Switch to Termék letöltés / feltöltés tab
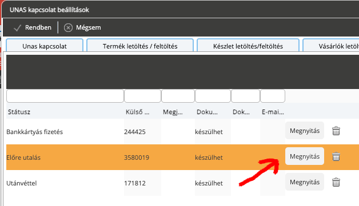359x206 pixels. click(x=140, y=46)
